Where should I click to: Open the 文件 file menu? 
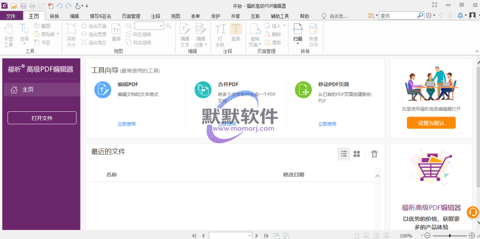(11, 16)
